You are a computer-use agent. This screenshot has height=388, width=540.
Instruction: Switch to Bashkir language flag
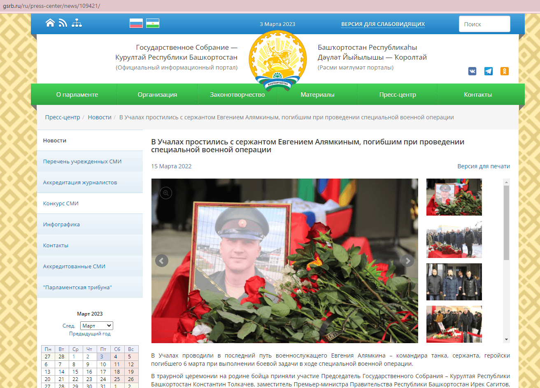[x=153, y=23]
